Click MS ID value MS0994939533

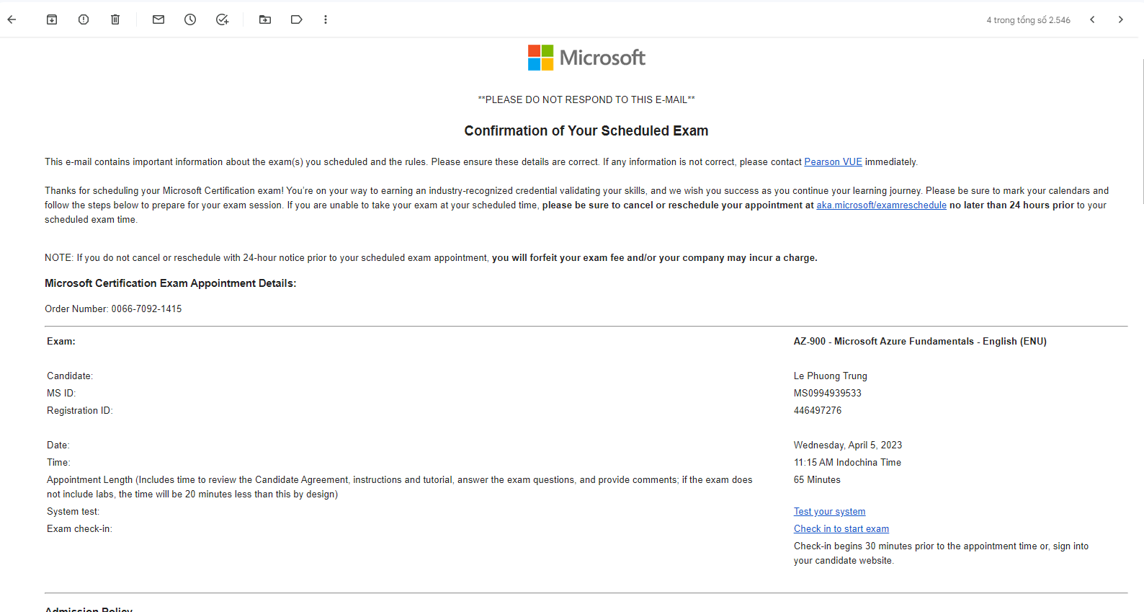827,394
